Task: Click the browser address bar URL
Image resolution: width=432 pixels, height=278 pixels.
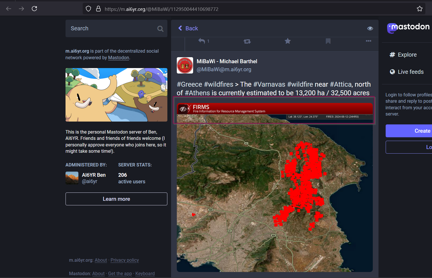Action: 162,9
